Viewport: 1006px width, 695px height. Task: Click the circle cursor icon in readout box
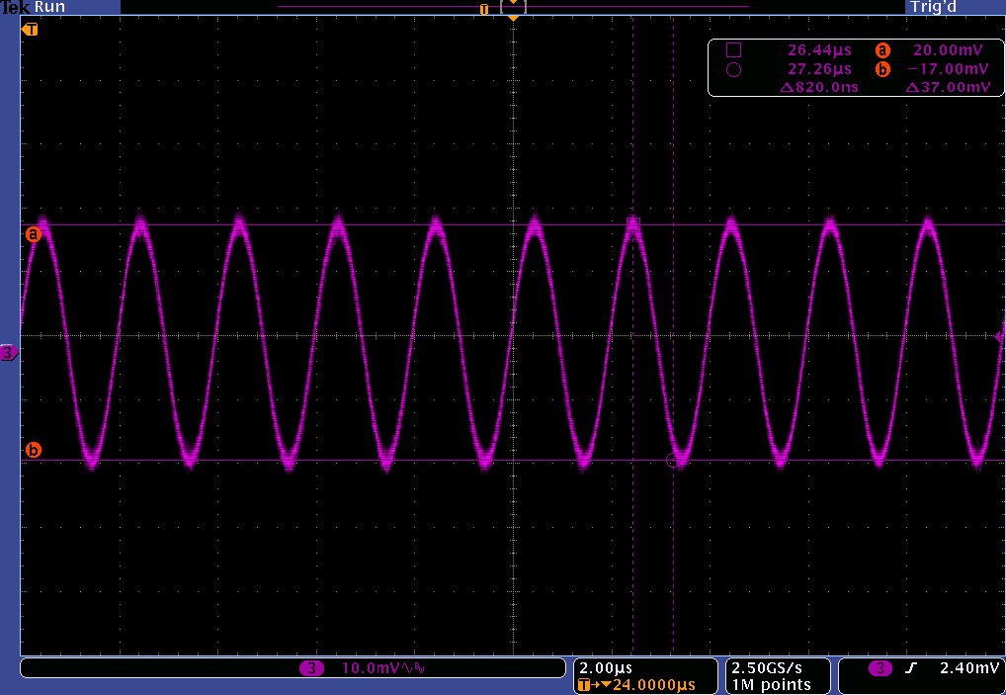[x=733, y=69]
